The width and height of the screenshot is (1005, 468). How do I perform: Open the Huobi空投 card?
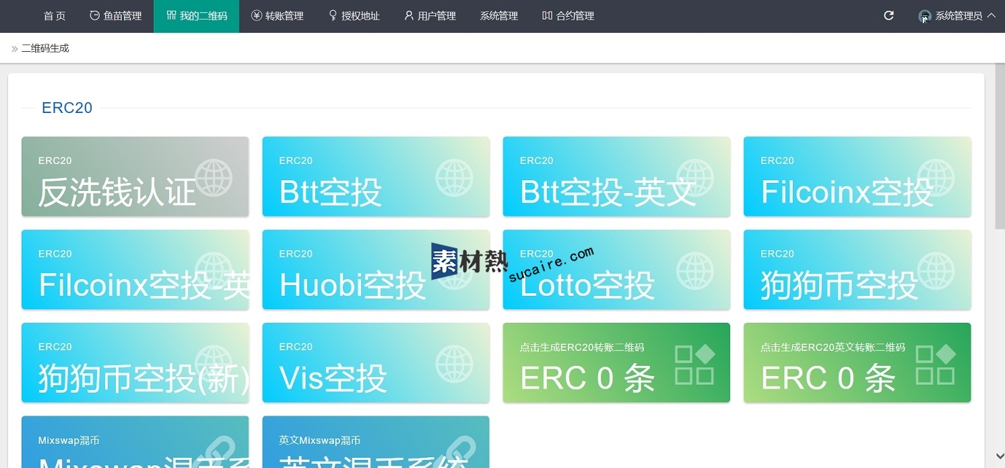coord(376,270)
